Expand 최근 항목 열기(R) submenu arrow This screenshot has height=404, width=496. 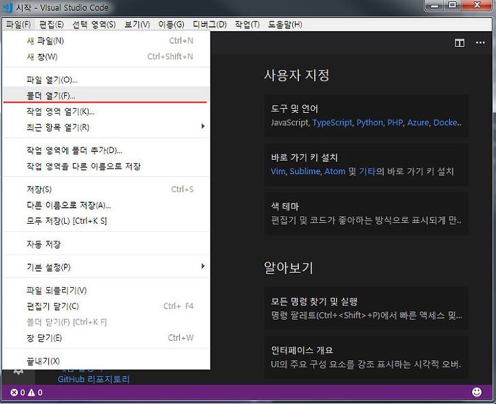[203, 127]
